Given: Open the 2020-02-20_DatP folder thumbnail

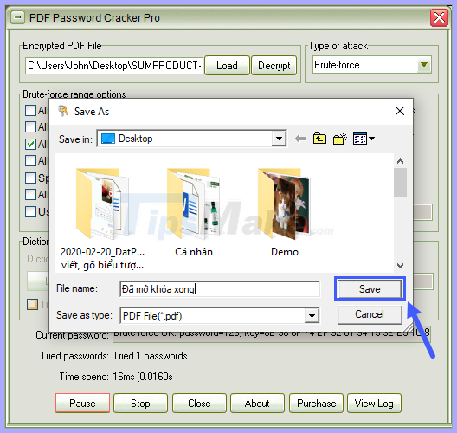Looking at the screenshot, I should [x=102, y=204].
